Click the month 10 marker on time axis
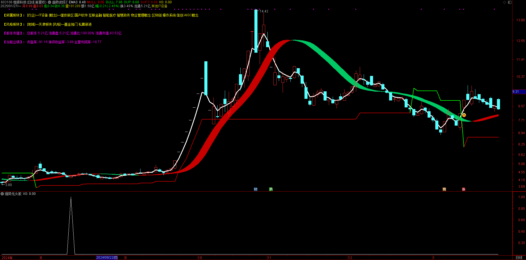 coord(200,258)
